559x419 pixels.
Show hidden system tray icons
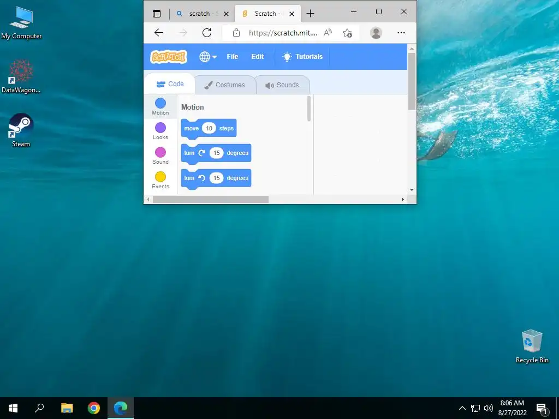tap(462, 408)
